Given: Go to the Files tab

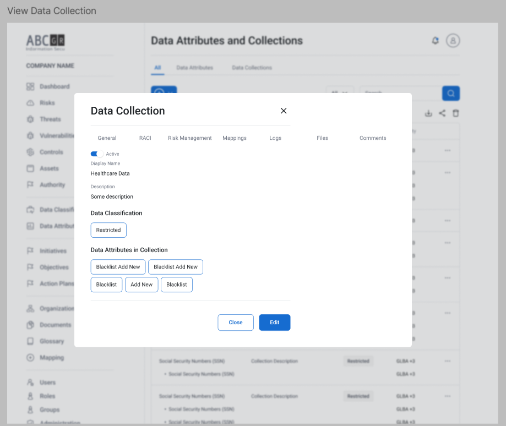Looking at the screenshot, I should [x=322, y=138].
